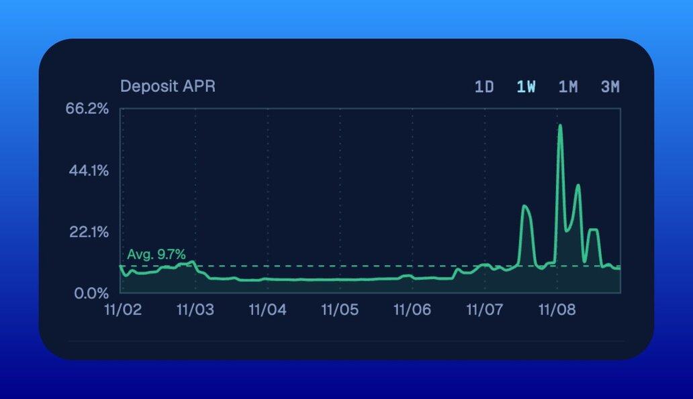The height and width of the screenshot is (399, 693).
Task: Click the first spike after 11/07
Action: click(524, 207)
